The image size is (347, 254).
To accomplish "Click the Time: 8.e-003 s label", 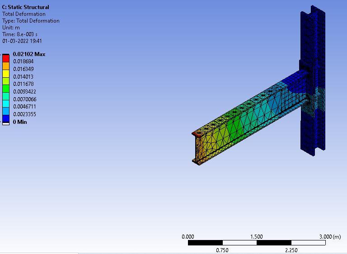I will pyautogui.click(x=20, y=34).
